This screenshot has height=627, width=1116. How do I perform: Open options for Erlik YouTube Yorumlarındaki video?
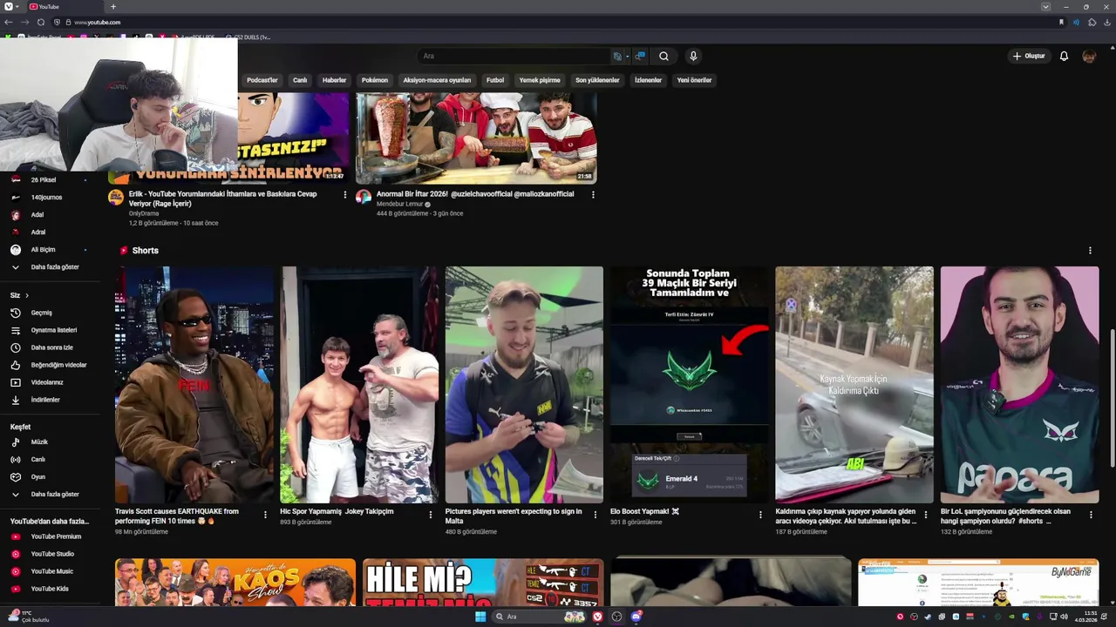344,194
